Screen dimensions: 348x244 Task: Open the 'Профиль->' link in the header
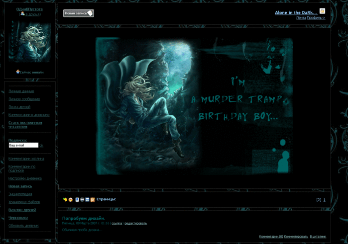[316, 18]
